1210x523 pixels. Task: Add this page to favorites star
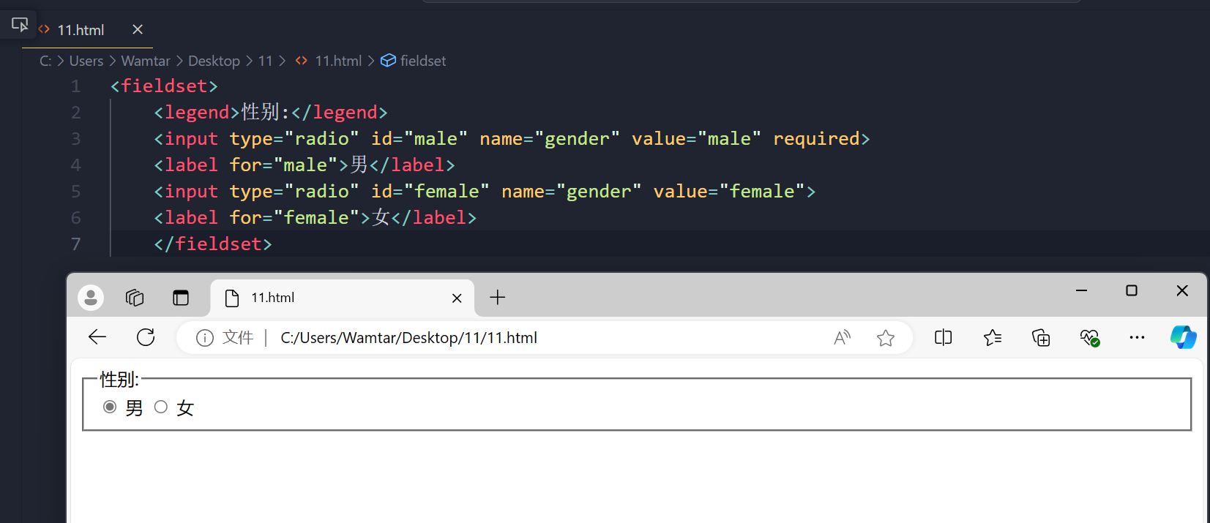click(x=886, y=337)
